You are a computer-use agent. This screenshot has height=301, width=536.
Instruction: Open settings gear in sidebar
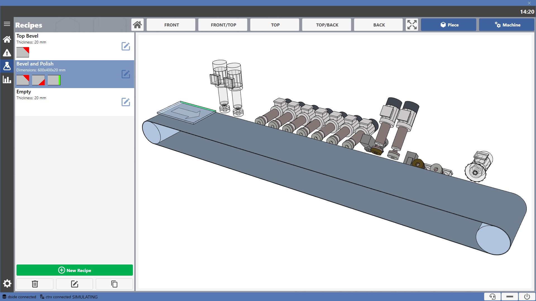click(7, 284)
